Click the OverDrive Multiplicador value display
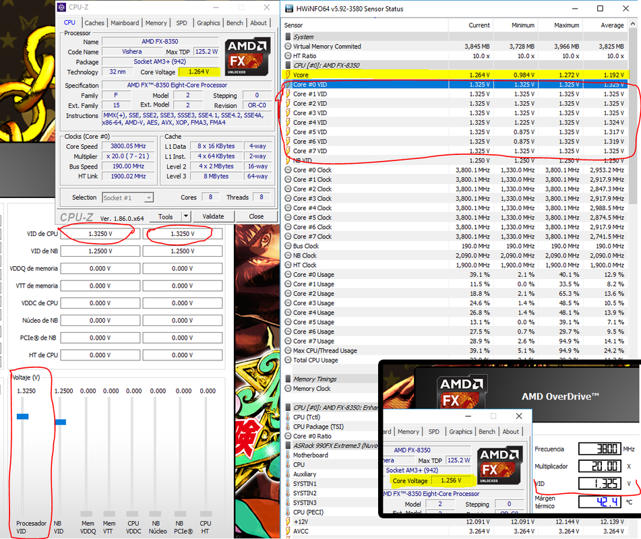Screen dimensions: 641x539 pos(599,466)
